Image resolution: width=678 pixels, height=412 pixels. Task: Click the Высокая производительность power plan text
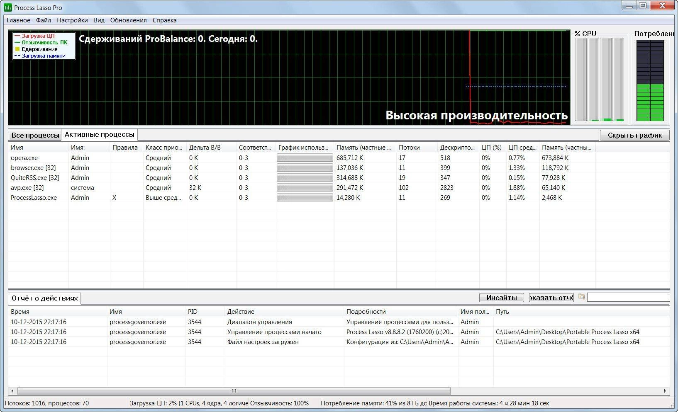[476, 115]
